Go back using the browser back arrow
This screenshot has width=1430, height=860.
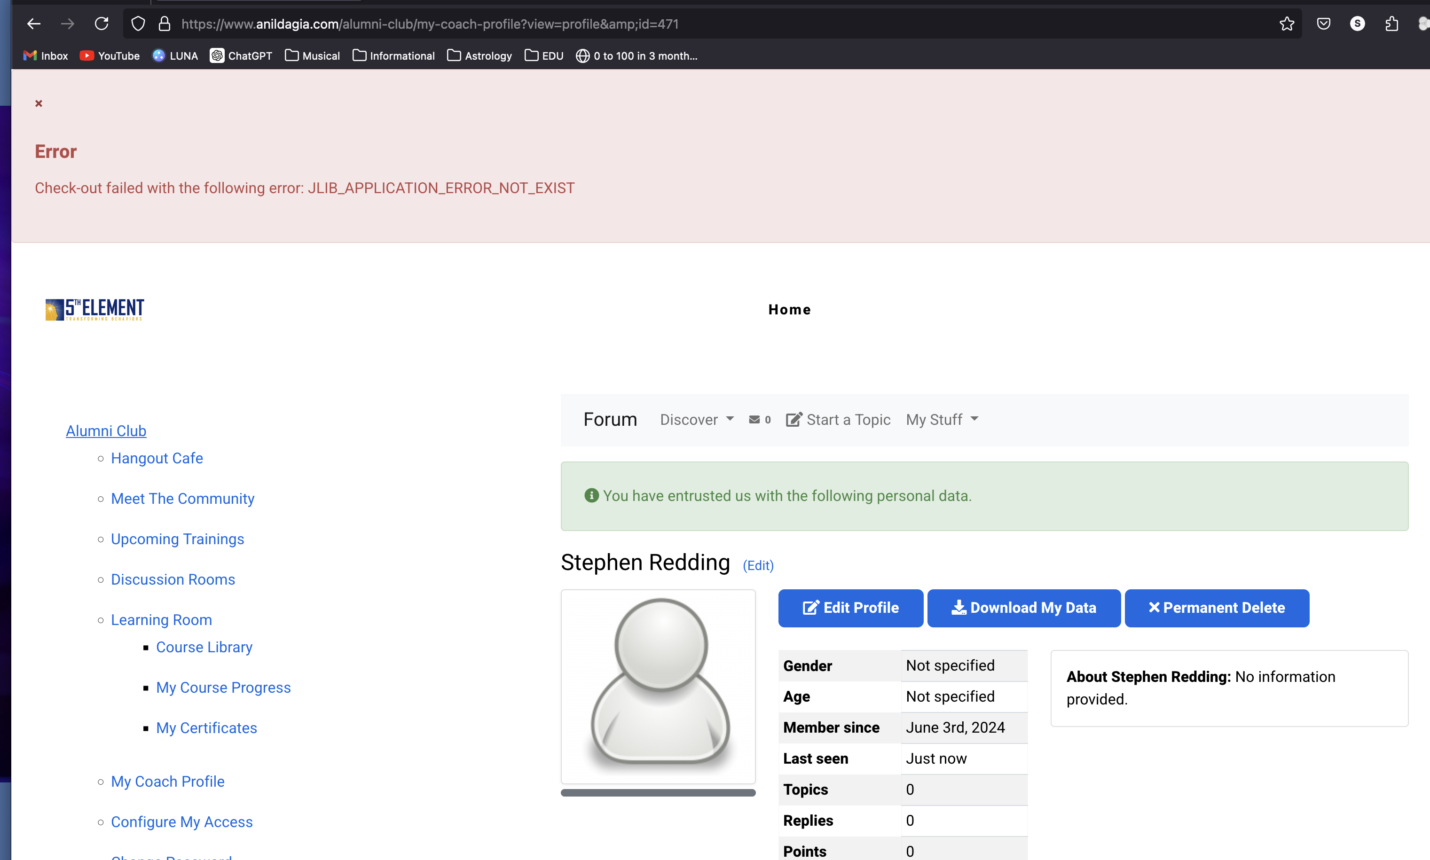[x=34, y=24]
